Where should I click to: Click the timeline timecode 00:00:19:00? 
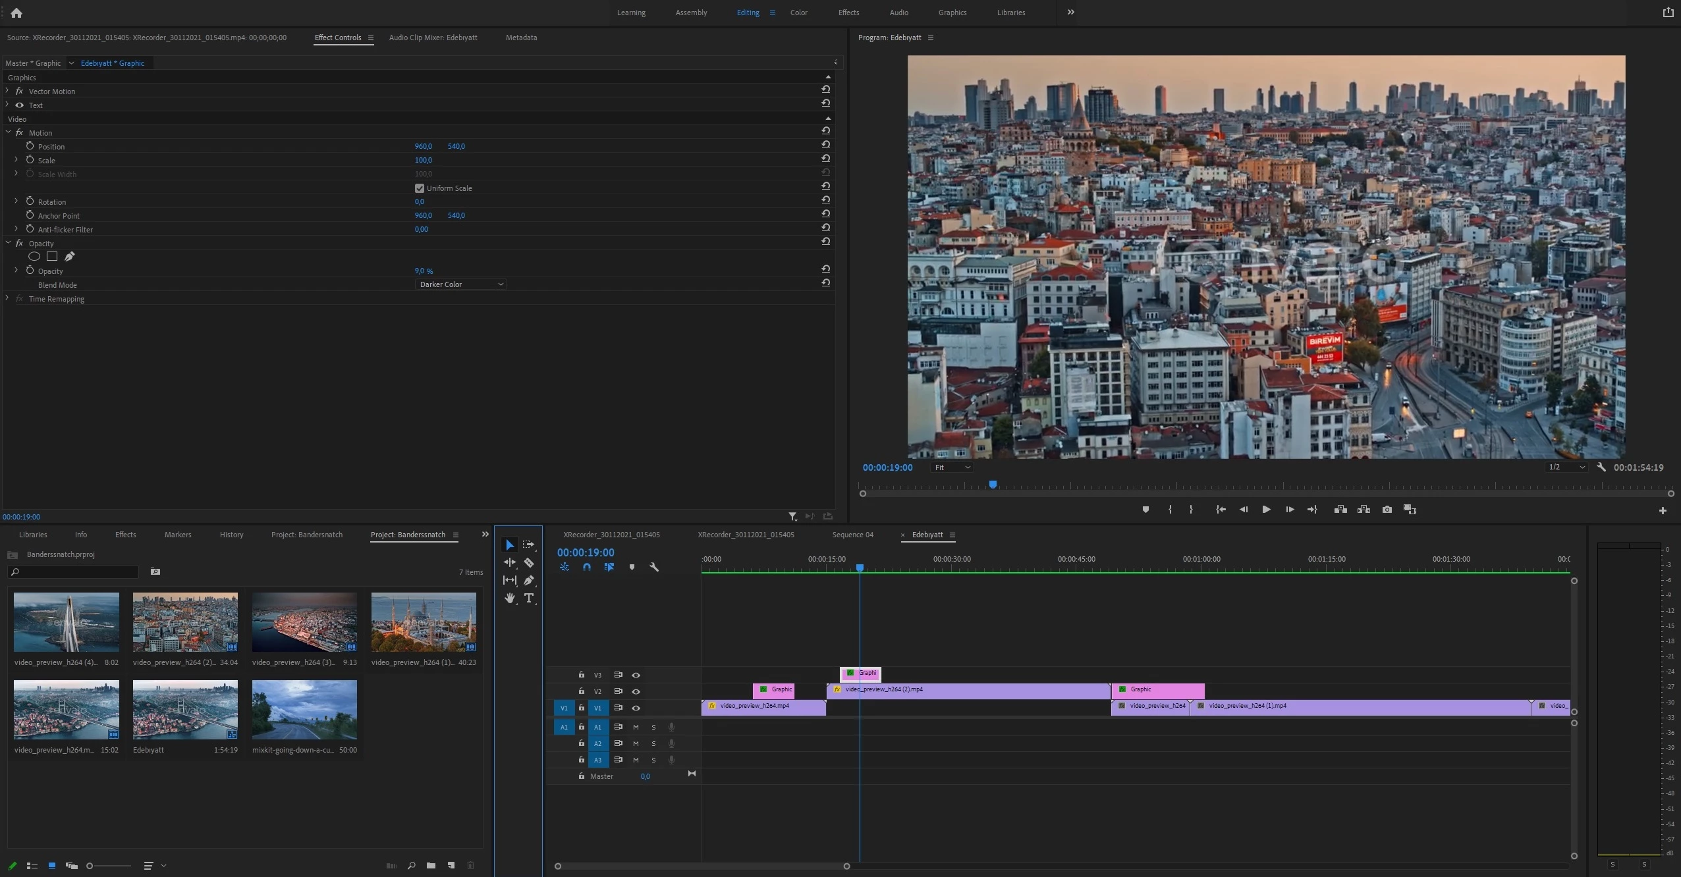(x=585, y=552)
